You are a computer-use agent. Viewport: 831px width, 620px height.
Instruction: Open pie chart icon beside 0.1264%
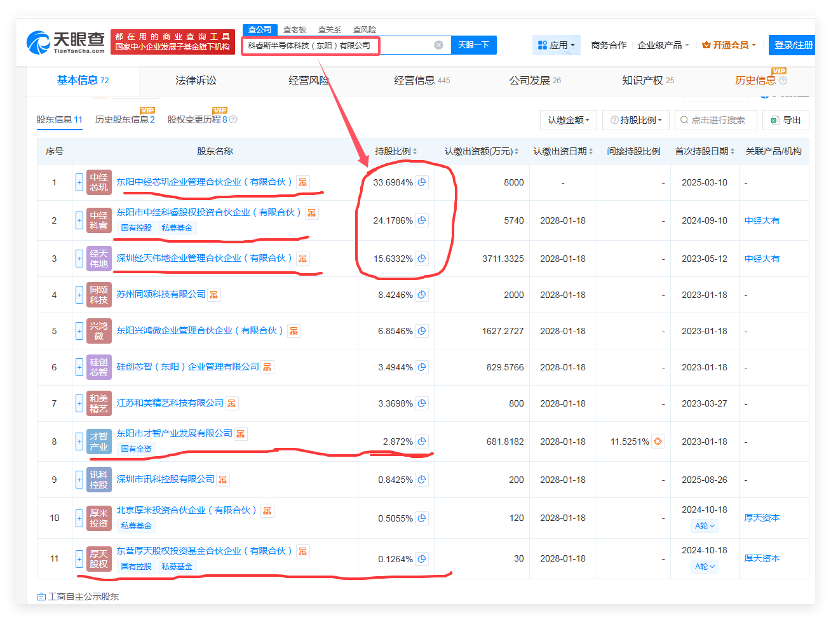tap(422, 559)
